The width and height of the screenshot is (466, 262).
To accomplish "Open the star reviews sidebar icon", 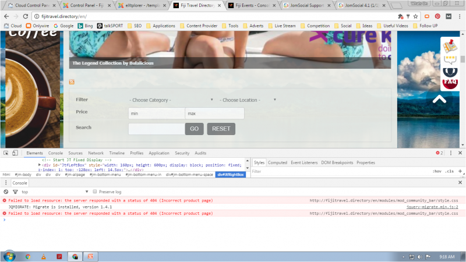I will 450,59.
